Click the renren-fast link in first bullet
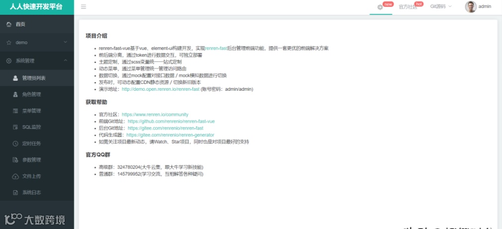This screenshot has width=502, height=229. click(216, 48)
